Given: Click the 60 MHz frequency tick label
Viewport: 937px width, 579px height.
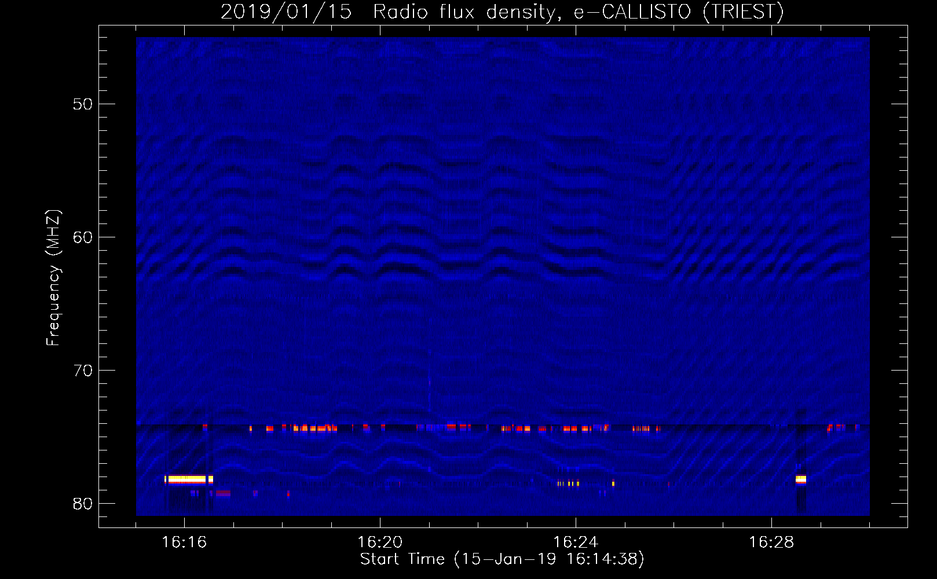Looking at the screenshot, I should pos(83,237).
